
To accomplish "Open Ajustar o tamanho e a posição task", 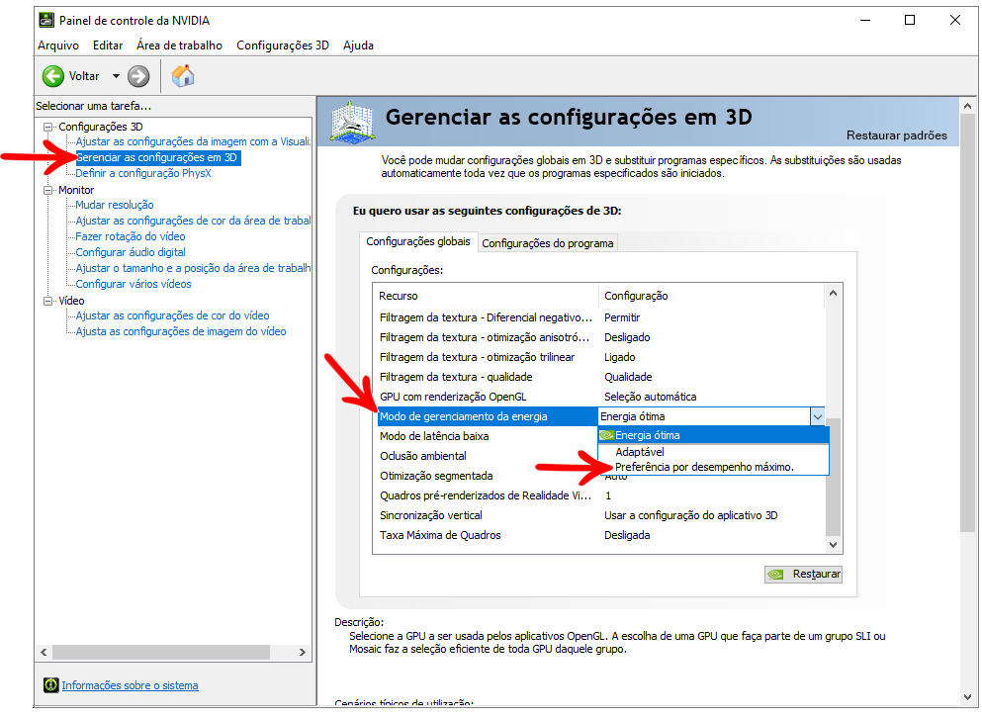I will click(193, 268).
